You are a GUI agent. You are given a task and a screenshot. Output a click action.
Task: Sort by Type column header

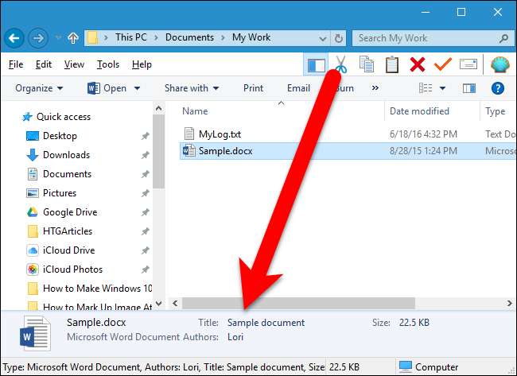point(495,111)
